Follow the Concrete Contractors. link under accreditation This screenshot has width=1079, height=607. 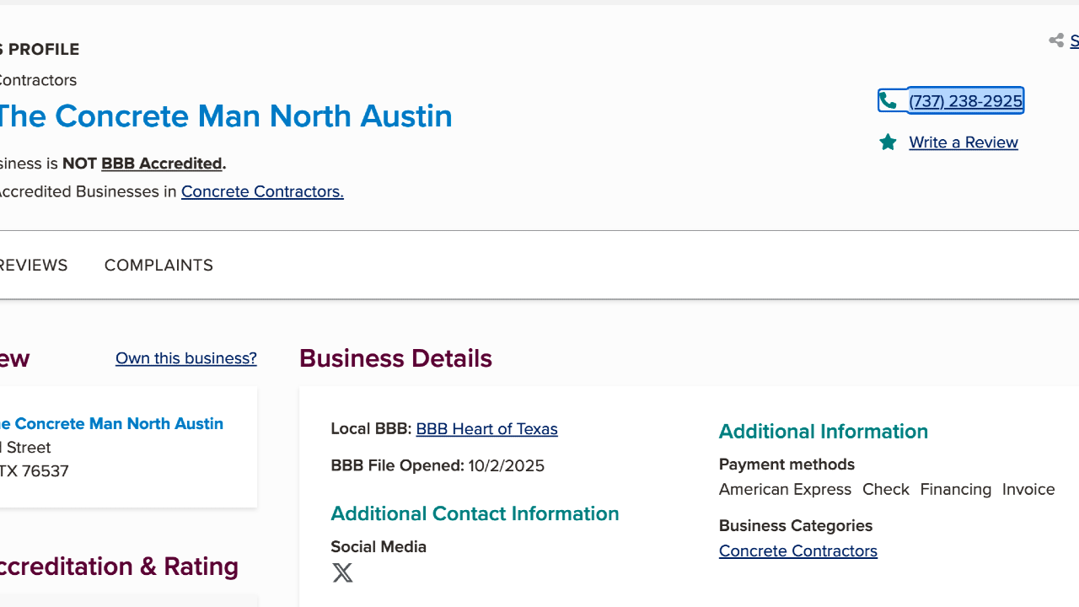coord(262,191)
